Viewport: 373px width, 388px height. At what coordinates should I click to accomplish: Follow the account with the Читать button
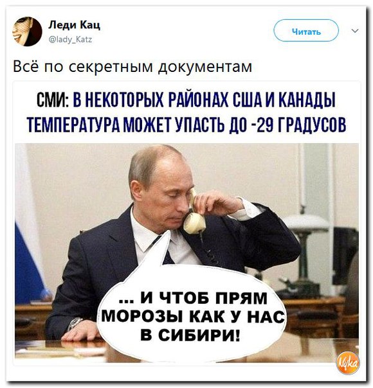[x=306, y=30]
